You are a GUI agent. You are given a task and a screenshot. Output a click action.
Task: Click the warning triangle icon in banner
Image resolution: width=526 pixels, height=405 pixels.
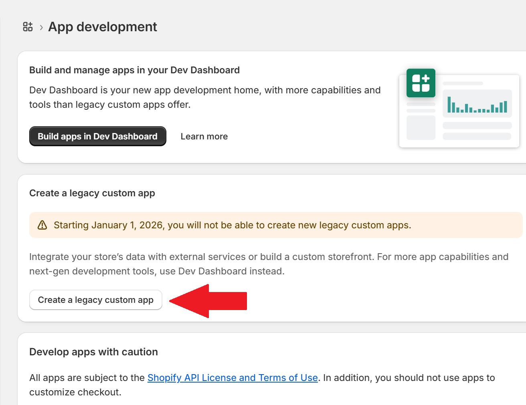point(42,225)
